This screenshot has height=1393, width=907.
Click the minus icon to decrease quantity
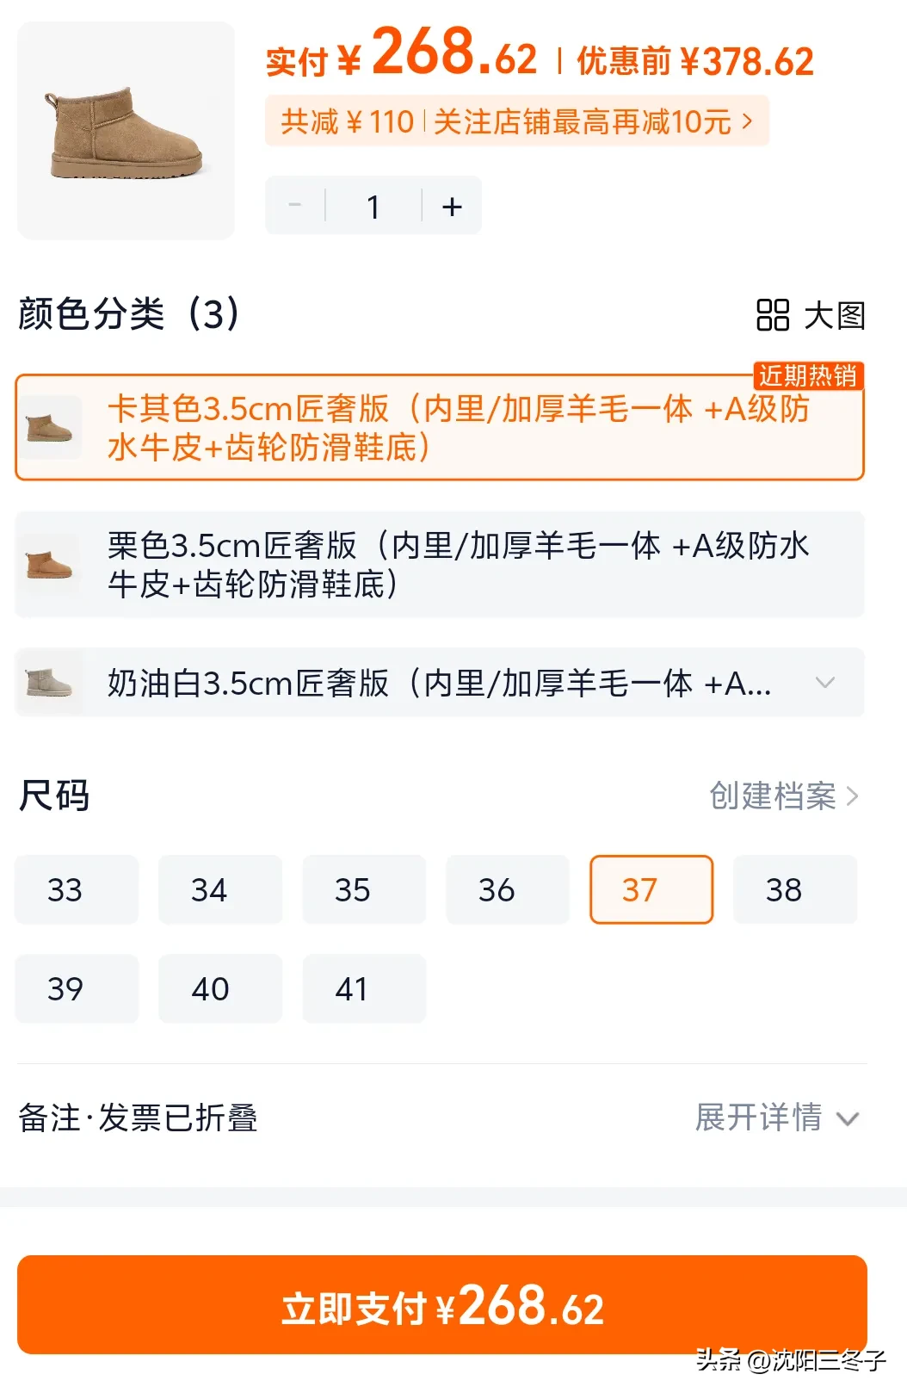coord(294,206)
